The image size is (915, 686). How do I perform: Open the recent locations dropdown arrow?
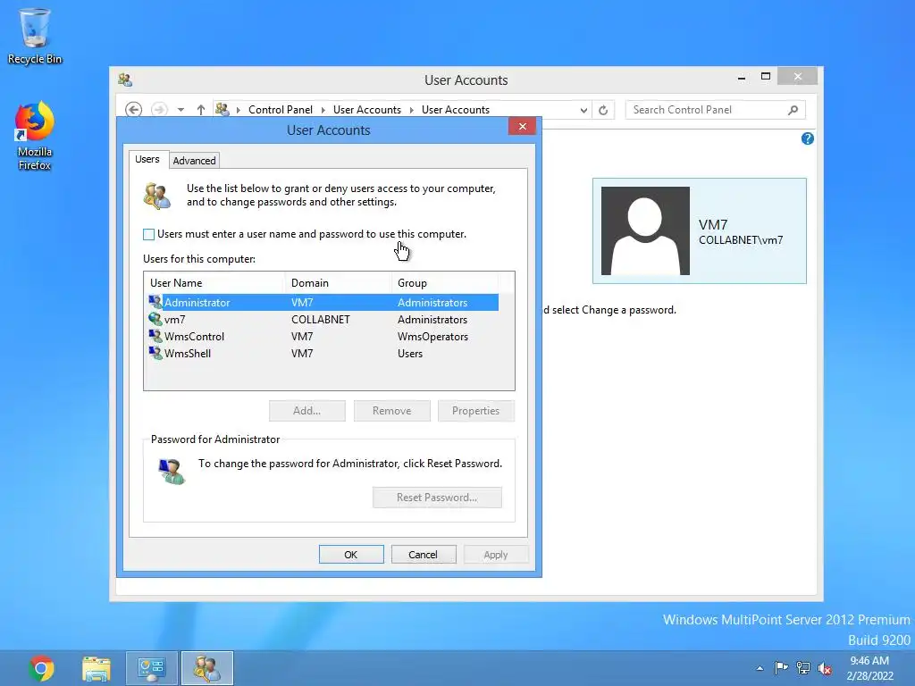point(180,110)
